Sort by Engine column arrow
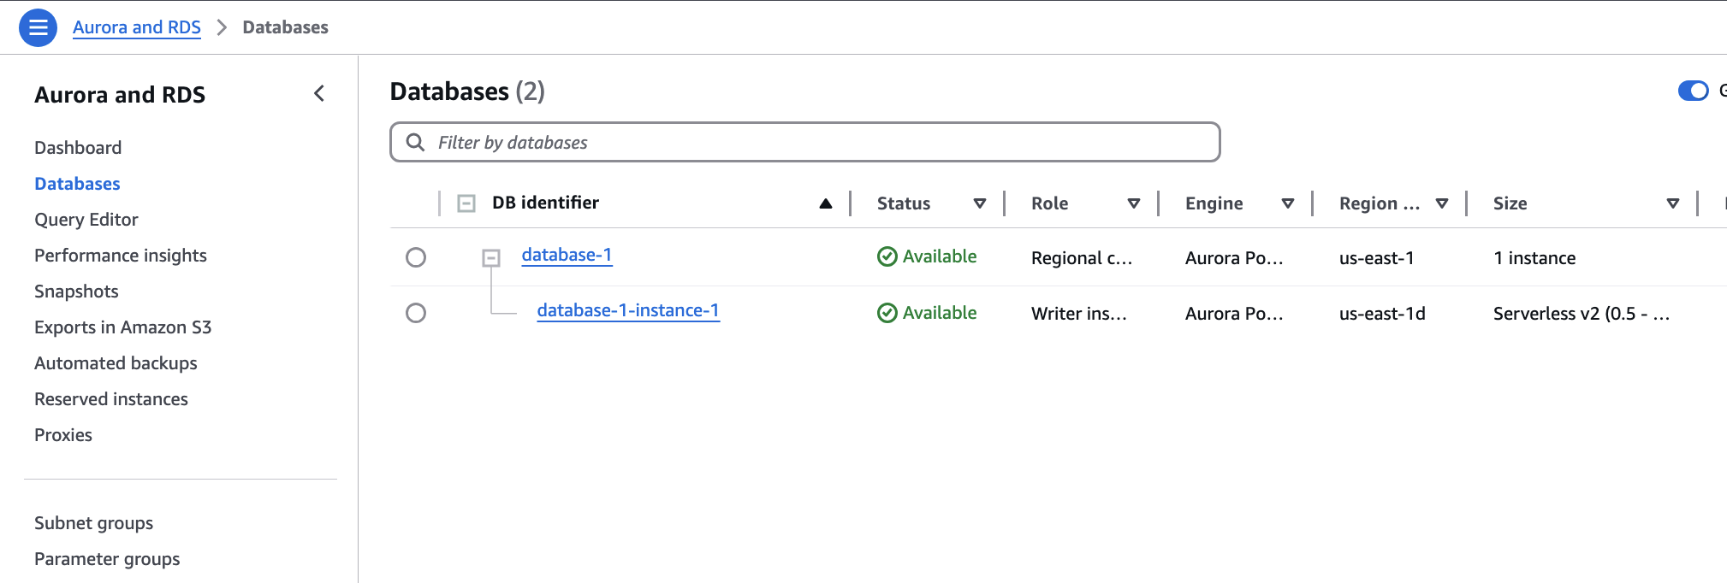 [1288, 203]
